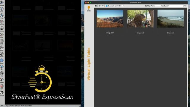Open the ITR tool icon
This screenshot has width=190, height=107.
(2, 73)
